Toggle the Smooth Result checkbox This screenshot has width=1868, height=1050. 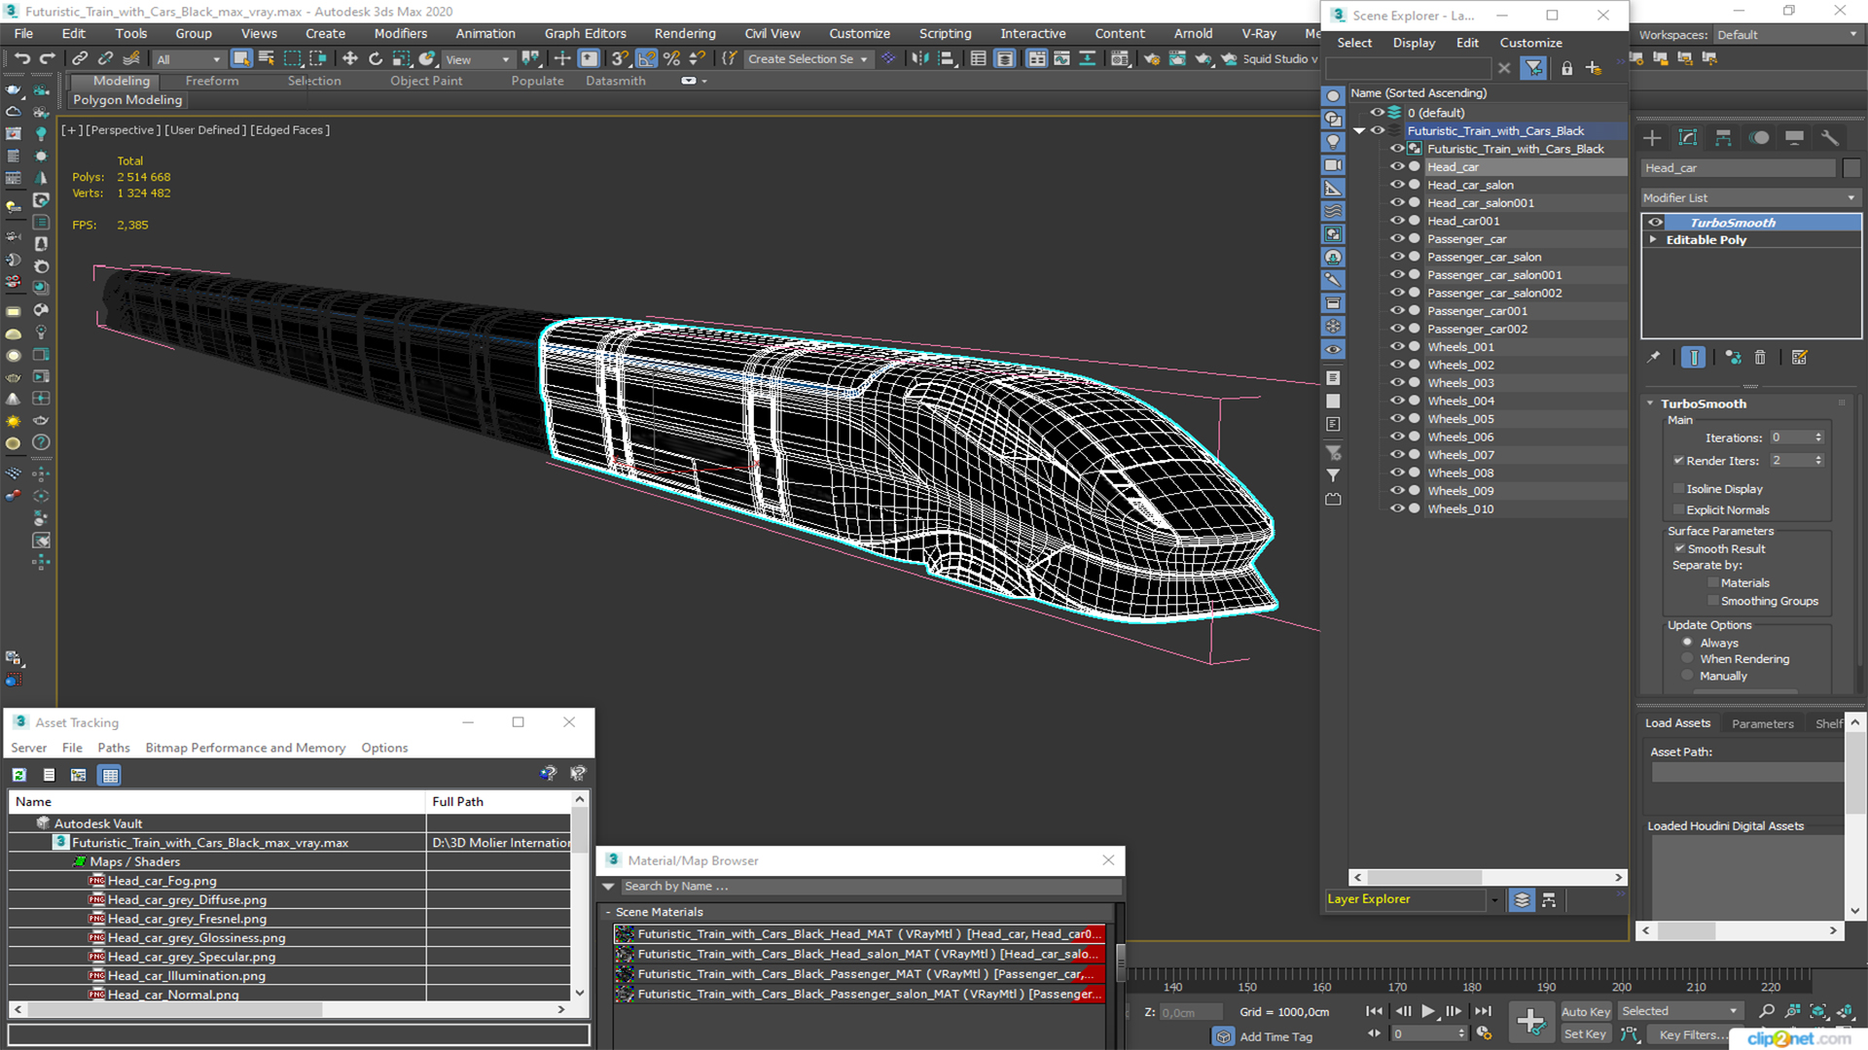[x=1679, y=549]
